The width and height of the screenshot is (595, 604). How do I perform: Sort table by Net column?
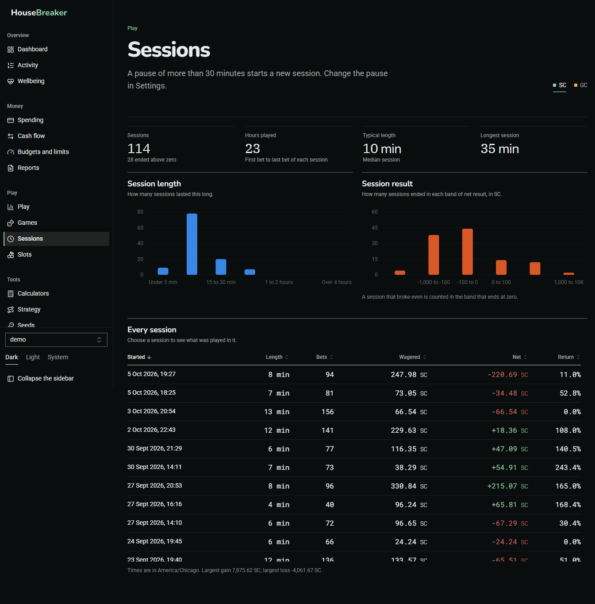(x=520, y=357)
